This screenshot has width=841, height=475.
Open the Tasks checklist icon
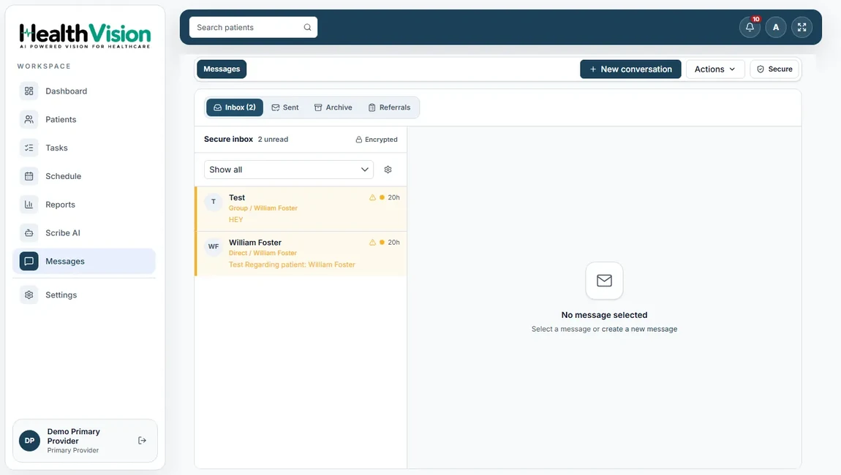coord(29,148)
